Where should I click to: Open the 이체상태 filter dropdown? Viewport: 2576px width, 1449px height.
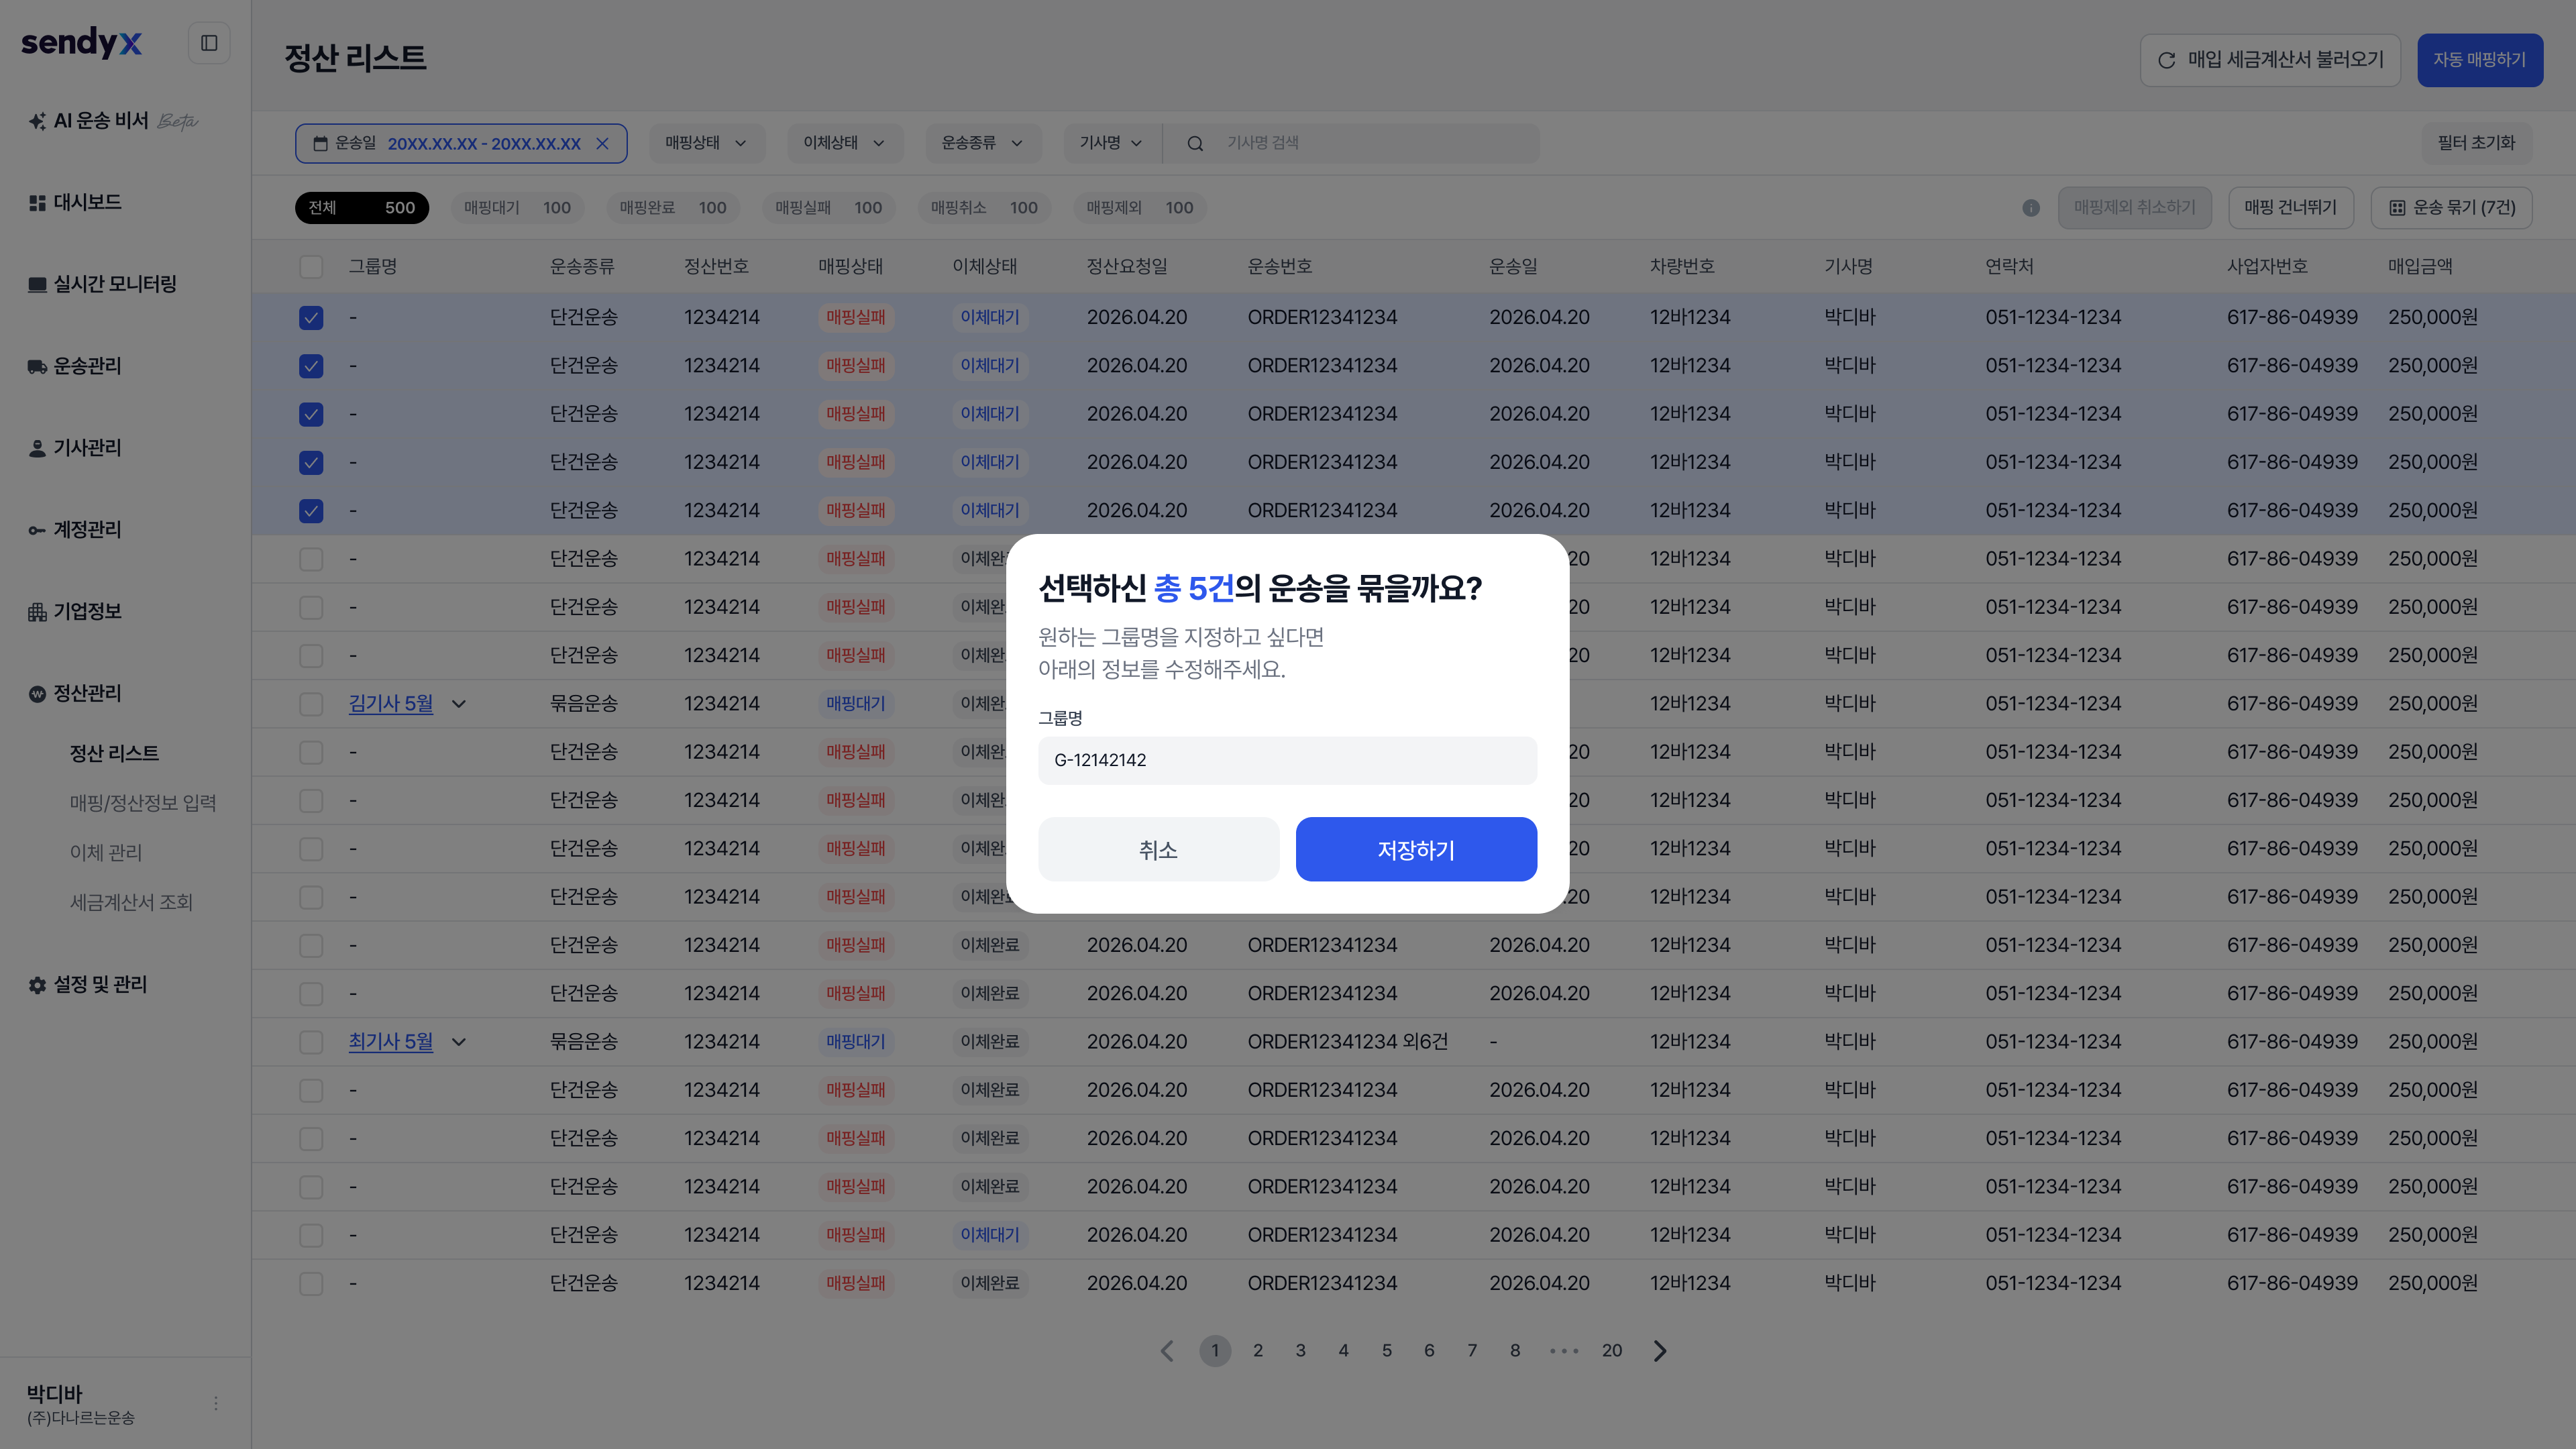[x=844, y=143]
